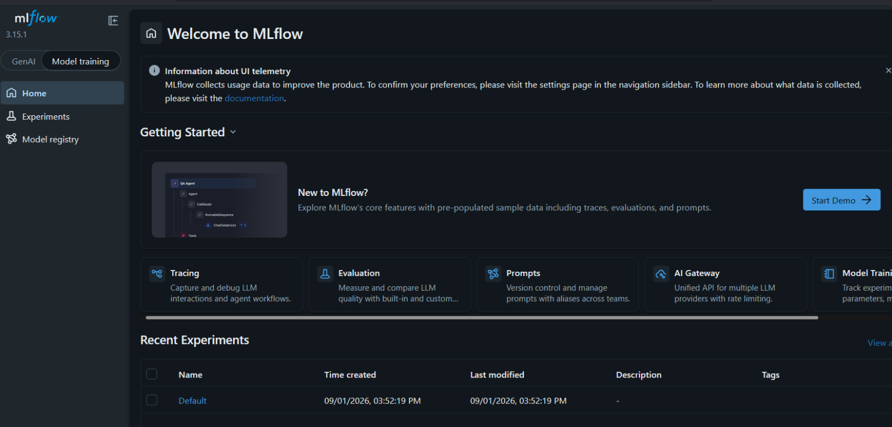Click the version number 3.15.1

click(x=16, y=35)
